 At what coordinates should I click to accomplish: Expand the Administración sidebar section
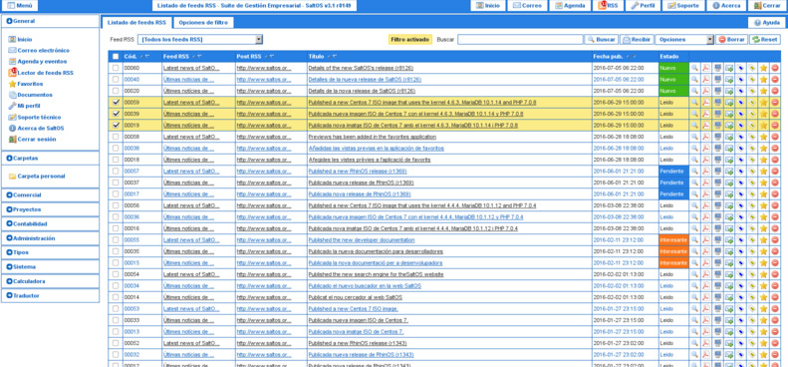coord(50,238)
